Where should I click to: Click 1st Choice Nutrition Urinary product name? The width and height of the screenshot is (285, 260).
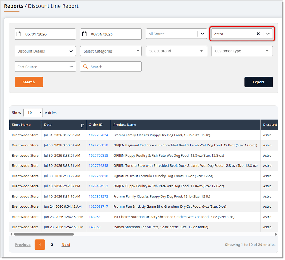[174, 217]
